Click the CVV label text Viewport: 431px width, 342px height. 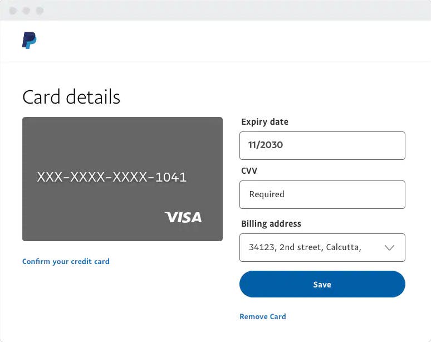248,170
